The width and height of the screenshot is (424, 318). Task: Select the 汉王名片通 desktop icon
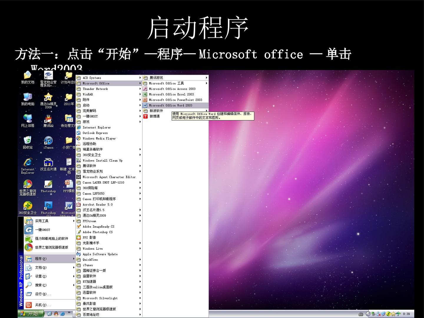coord(48,164)
